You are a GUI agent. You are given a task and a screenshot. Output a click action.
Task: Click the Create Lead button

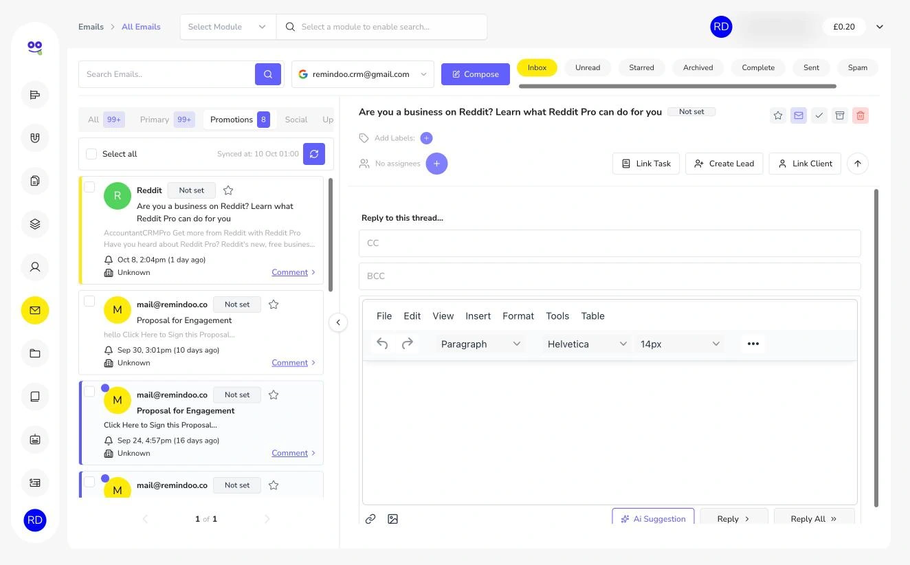pyautogui.click(x=724, y=164)
